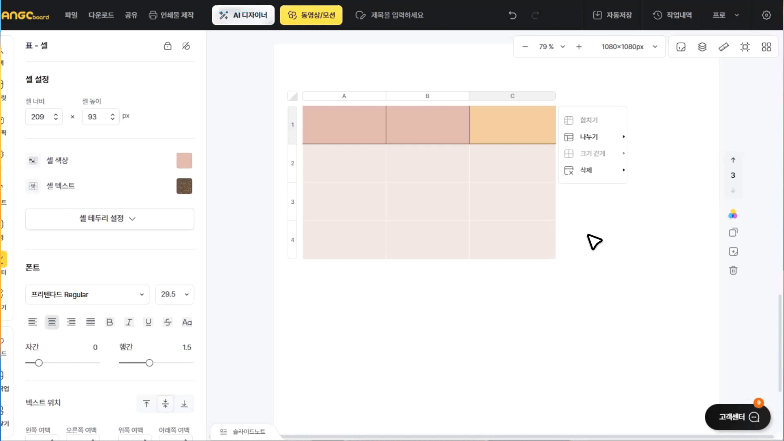Expand the 셀 테두리 설정 section
This screenshot has width=784, height=441.
click(109, 219)
